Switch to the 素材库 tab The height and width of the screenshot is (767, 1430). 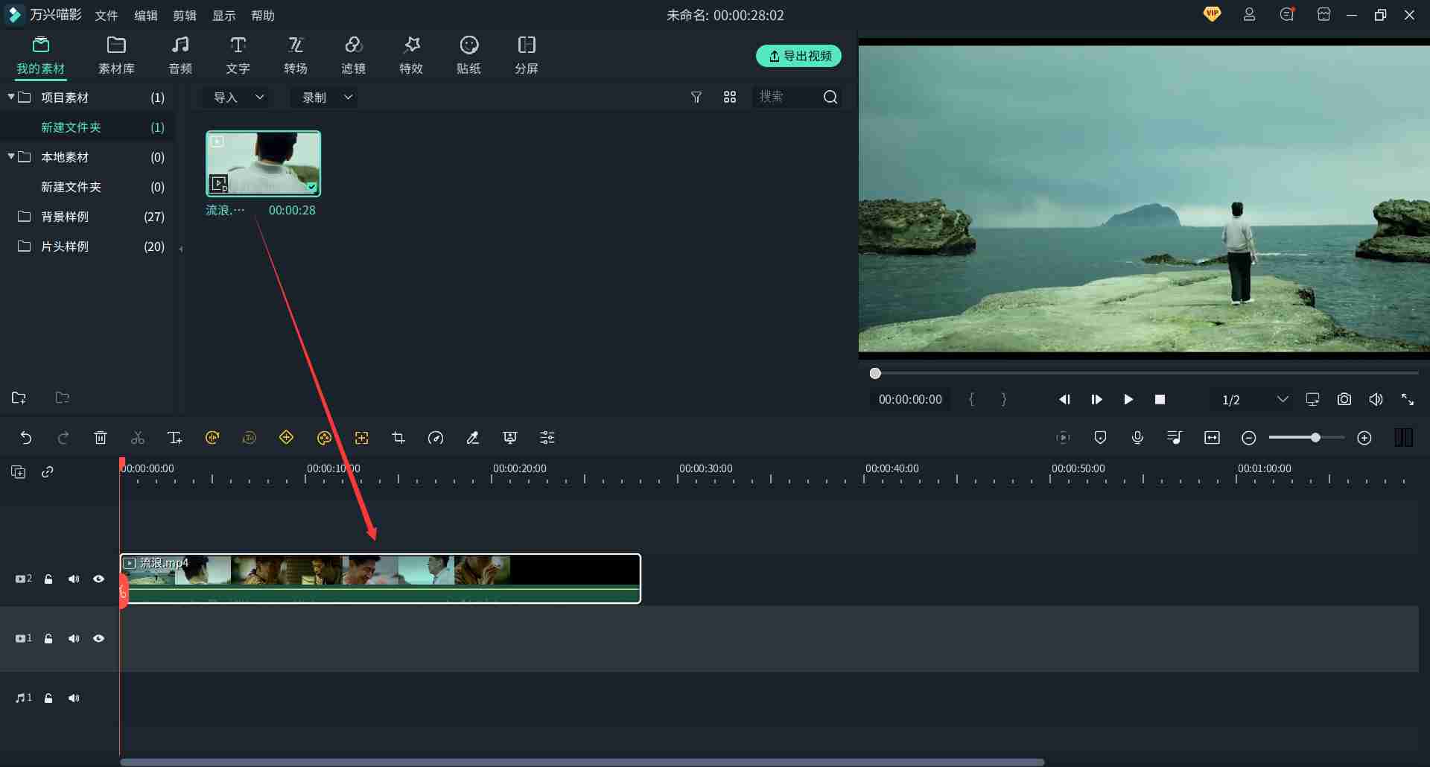(x=116, y=55)
